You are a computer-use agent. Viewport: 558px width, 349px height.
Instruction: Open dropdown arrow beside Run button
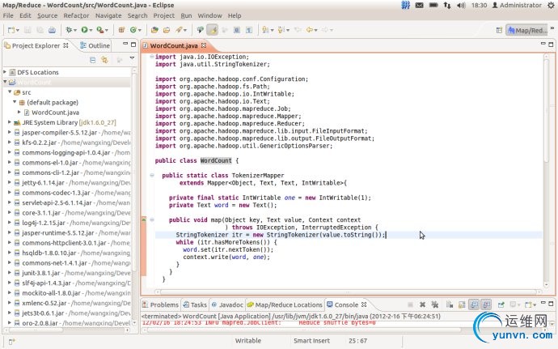[x=91, y=30]
